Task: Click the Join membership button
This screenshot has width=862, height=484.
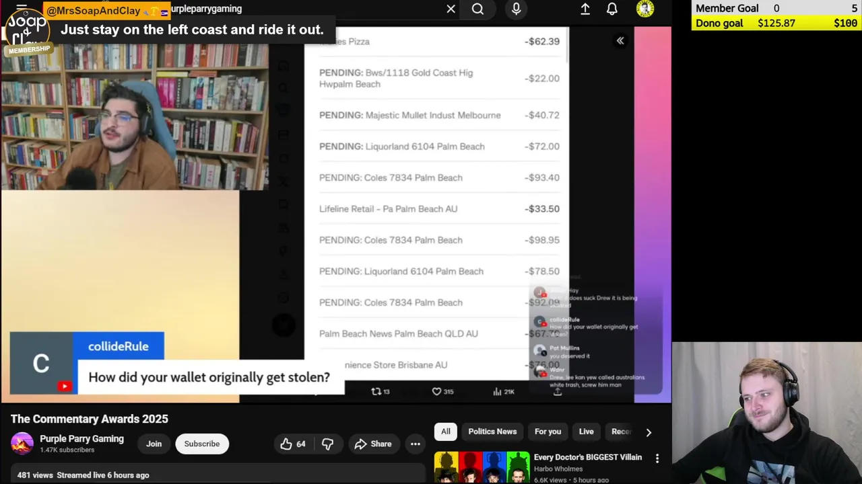Action: [x=154, y=444]
